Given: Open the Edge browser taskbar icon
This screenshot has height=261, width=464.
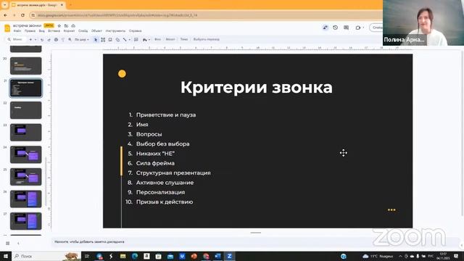Looking at the screenshot, I should [135, 256].
